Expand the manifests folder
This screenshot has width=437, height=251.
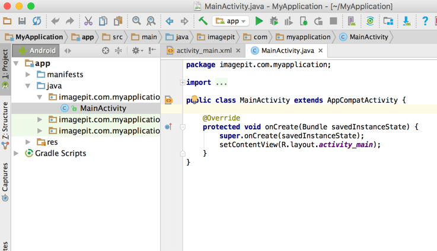[x=28, y=74]
